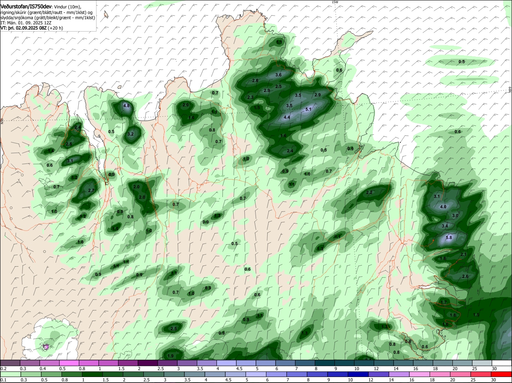Click the 4.0 precipitation value on the map

443,207
